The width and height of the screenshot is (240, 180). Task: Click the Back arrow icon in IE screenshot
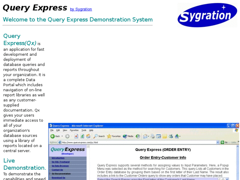[x=52, y=136]
